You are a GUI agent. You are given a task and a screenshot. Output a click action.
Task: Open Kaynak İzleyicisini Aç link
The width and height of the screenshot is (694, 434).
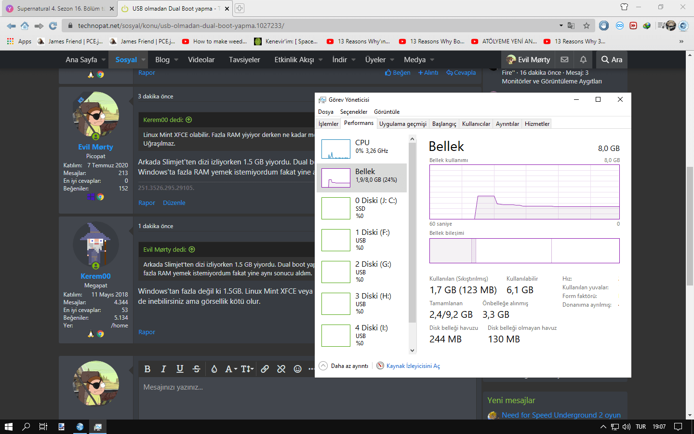(x=408, y=366)
